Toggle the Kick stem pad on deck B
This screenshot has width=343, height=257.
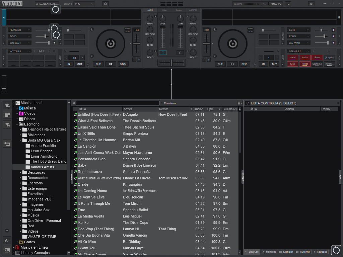tap(292, 64)
